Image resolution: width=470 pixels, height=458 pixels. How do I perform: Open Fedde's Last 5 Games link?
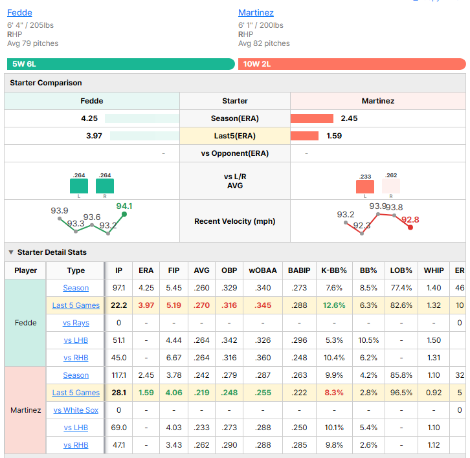[x=76, y=305]
